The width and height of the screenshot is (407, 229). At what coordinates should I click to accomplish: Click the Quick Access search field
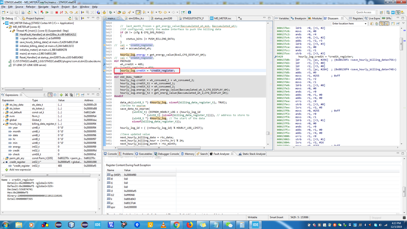tap(365, 12)
